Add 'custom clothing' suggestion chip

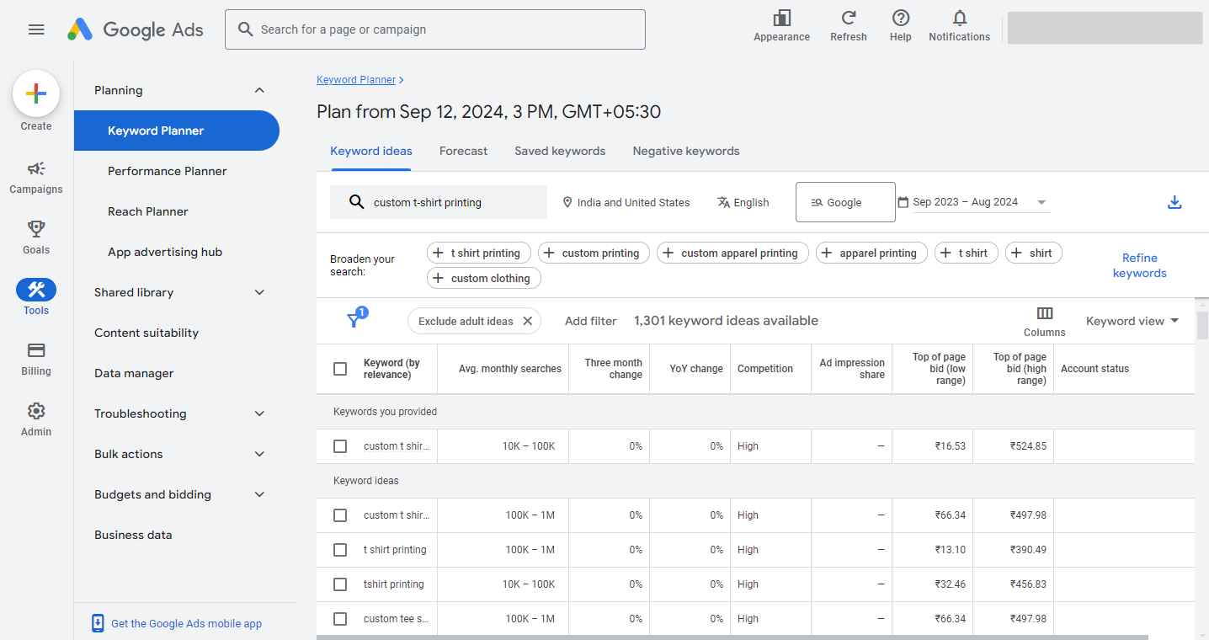tap(484, 278)
